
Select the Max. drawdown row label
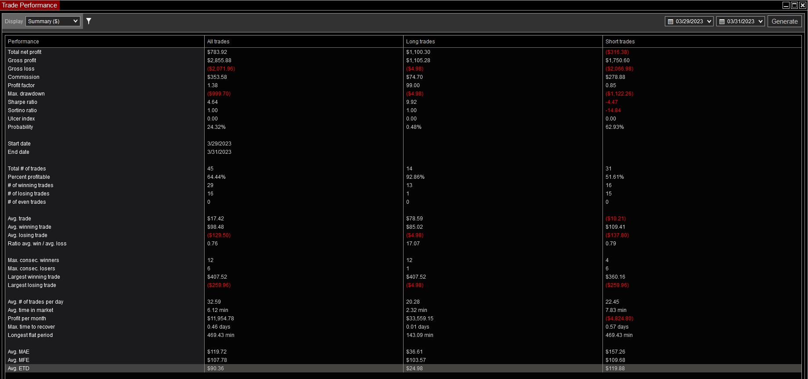[26, 94]
